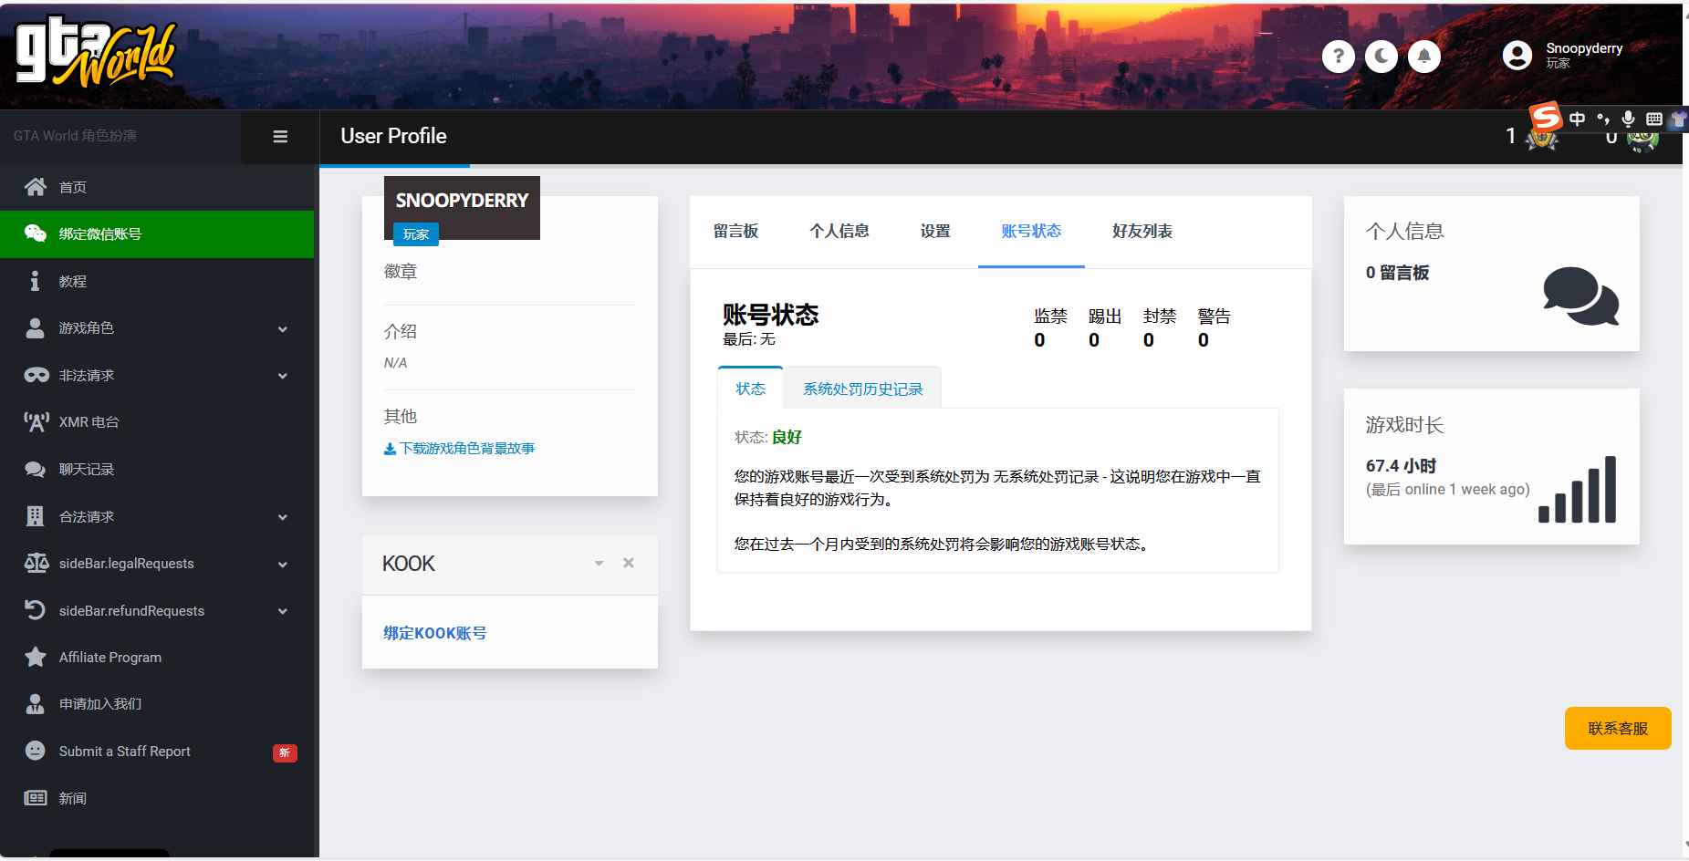The width and height of the screenshot is (1689, 861).
Task: Expand 游戏角色 submenu chevron
Action: pos(283,329)
